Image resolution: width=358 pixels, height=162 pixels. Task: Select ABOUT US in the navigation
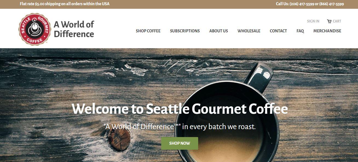click(x=219, y=31)
